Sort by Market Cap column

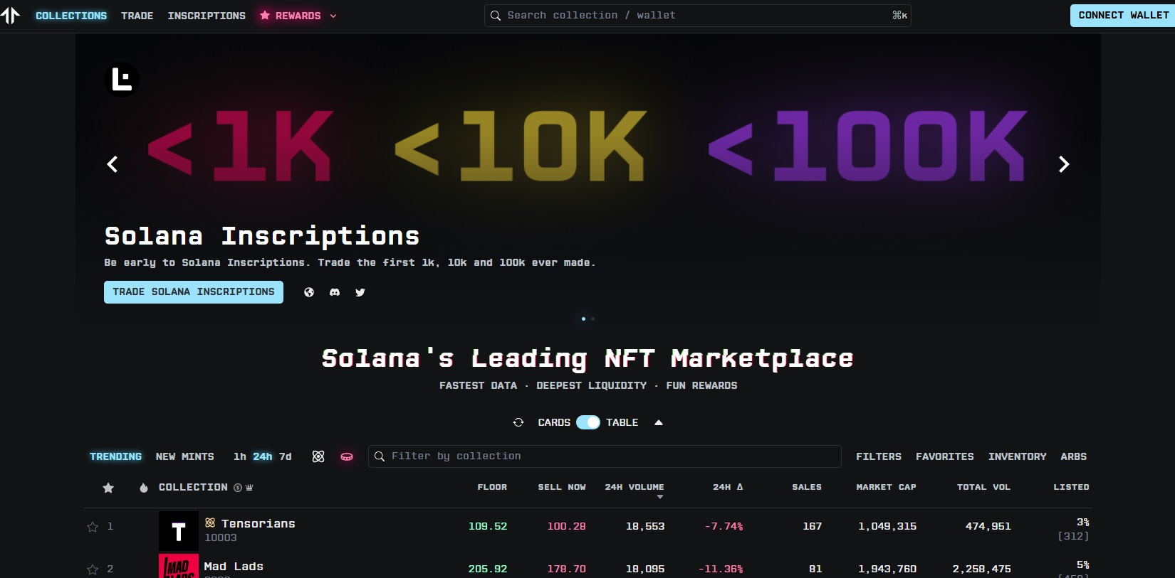(886, 487)
